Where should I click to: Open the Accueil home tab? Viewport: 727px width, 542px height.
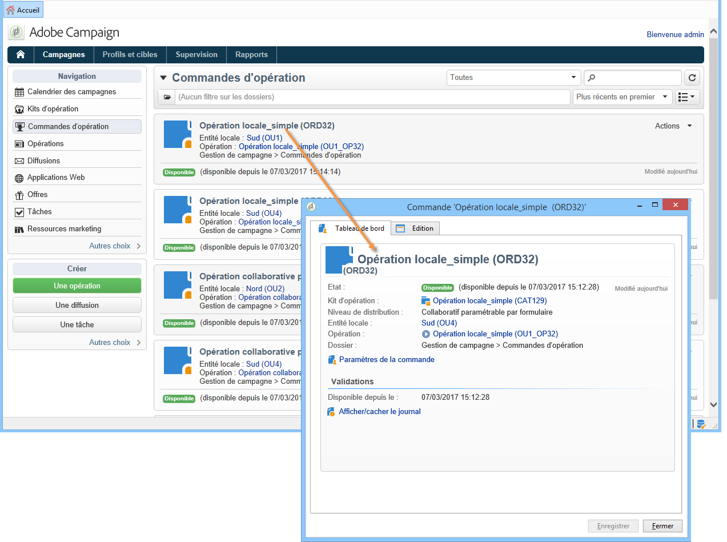[x=23, y=10]
